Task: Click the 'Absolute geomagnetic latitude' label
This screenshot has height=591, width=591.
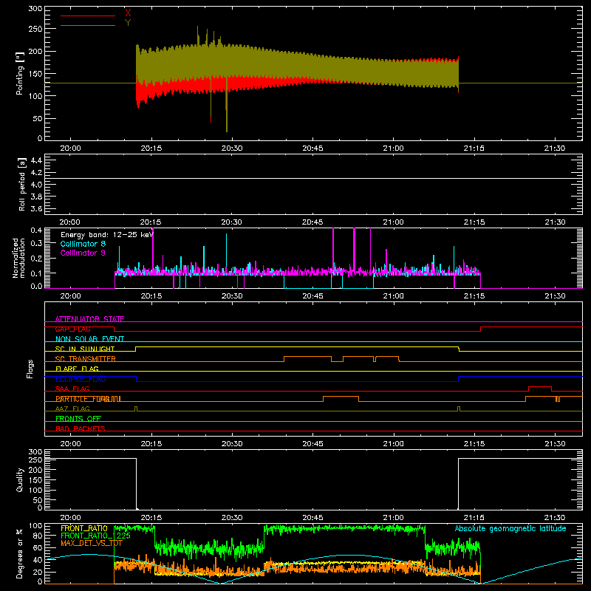Action: (x=510, y=529)
